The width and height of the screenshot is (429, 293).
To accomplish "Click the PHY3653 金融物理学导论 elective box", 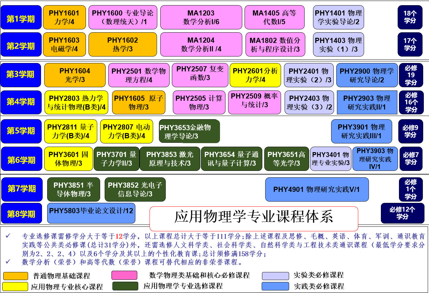I will click(189, 131).
